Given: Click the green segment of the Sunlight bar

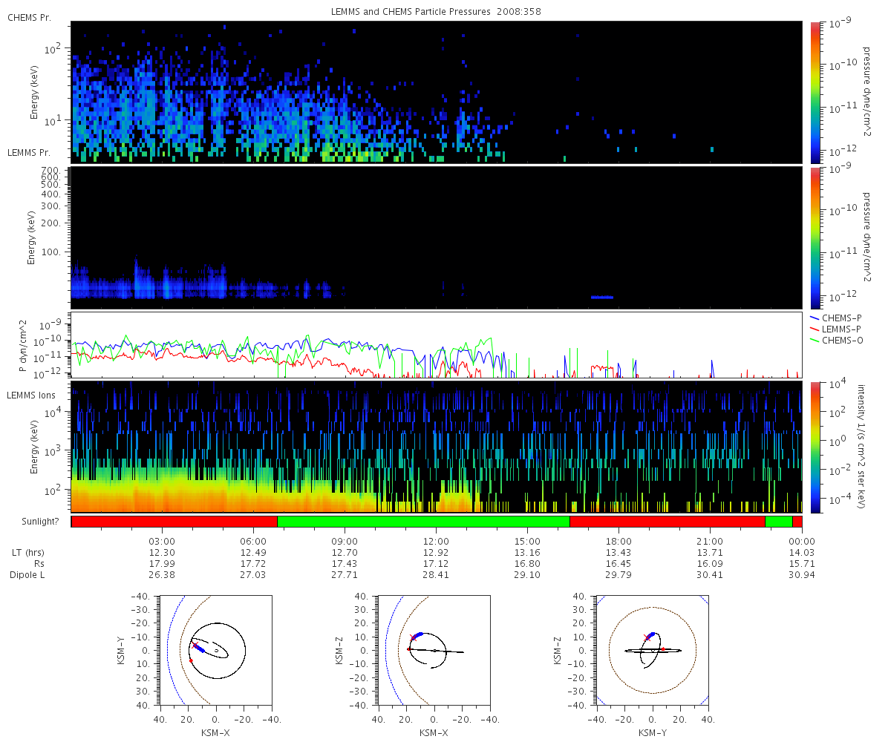Looking at the screenshot, I should (x=423, y=522).
